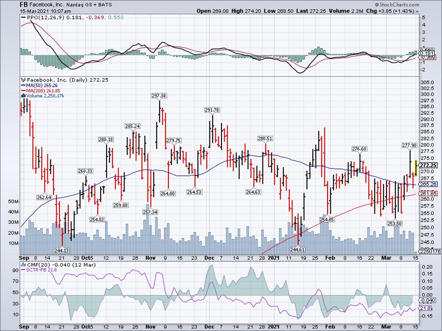Screen dimensions: 442x331
Task: Click the 291.78 peak price label
Action: point(212,110)
